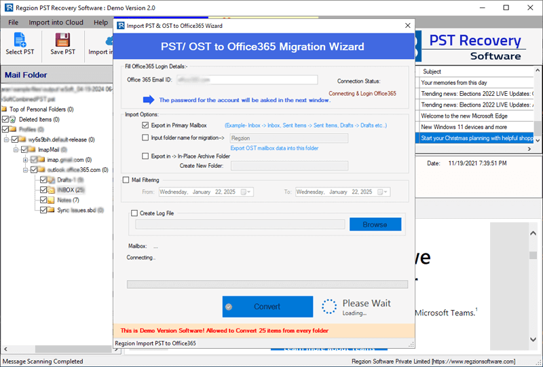
Task: Click the Office 365 Email ID field
Action: (x=246, y=80)
